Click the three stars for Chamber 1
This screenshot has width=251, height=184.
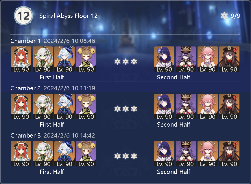[x=126, y=61]
